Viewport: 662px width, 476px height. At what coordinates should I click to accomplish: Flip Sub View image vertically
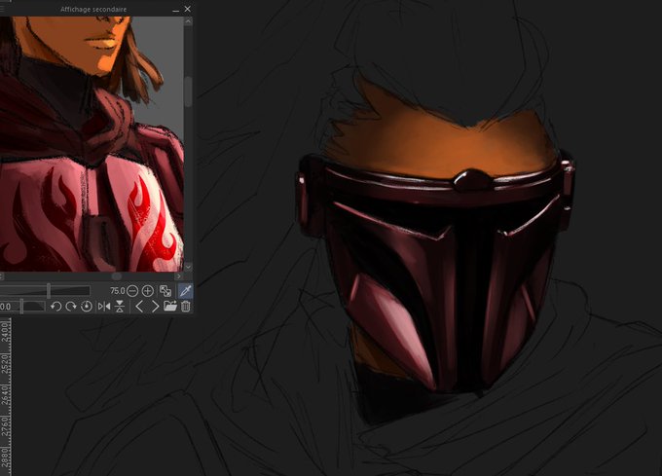coord(120,307)
